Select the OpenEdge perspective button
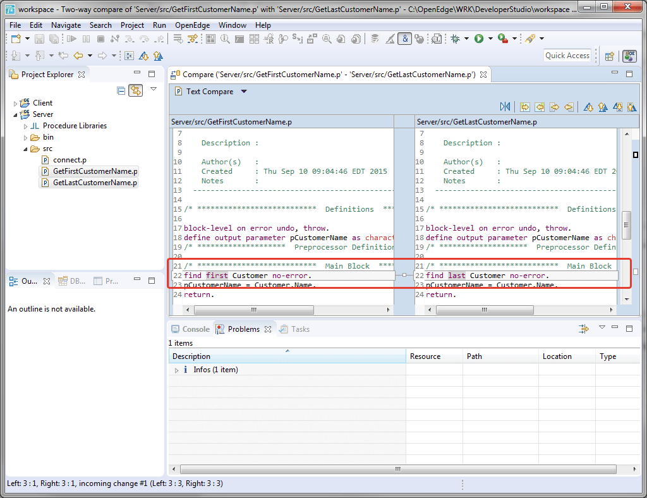The height and width of the screenshot is (498, 647). pyautogui.click(x=630, y=56)
